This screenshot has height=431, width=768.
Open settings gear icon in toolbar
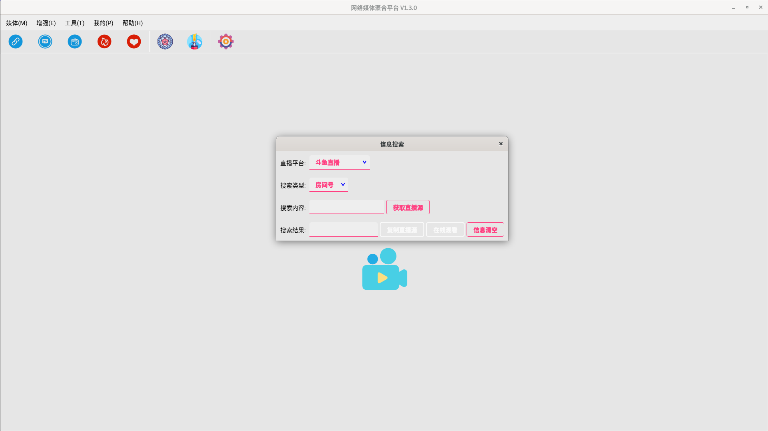[226, 42]
